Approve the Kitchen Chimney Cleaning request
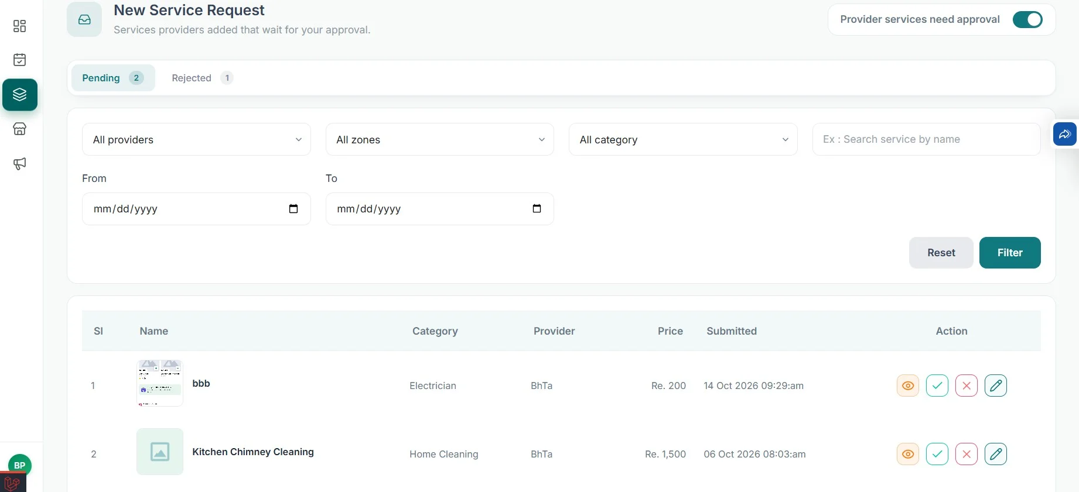 tap(937, 454)
